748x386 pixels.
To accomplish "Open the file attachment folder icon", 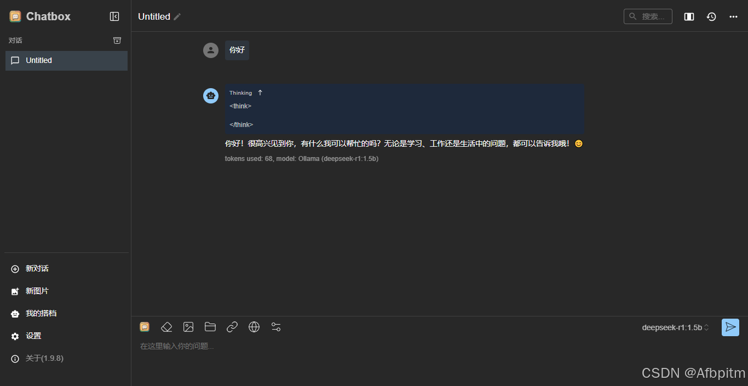I will click(210, 326).
